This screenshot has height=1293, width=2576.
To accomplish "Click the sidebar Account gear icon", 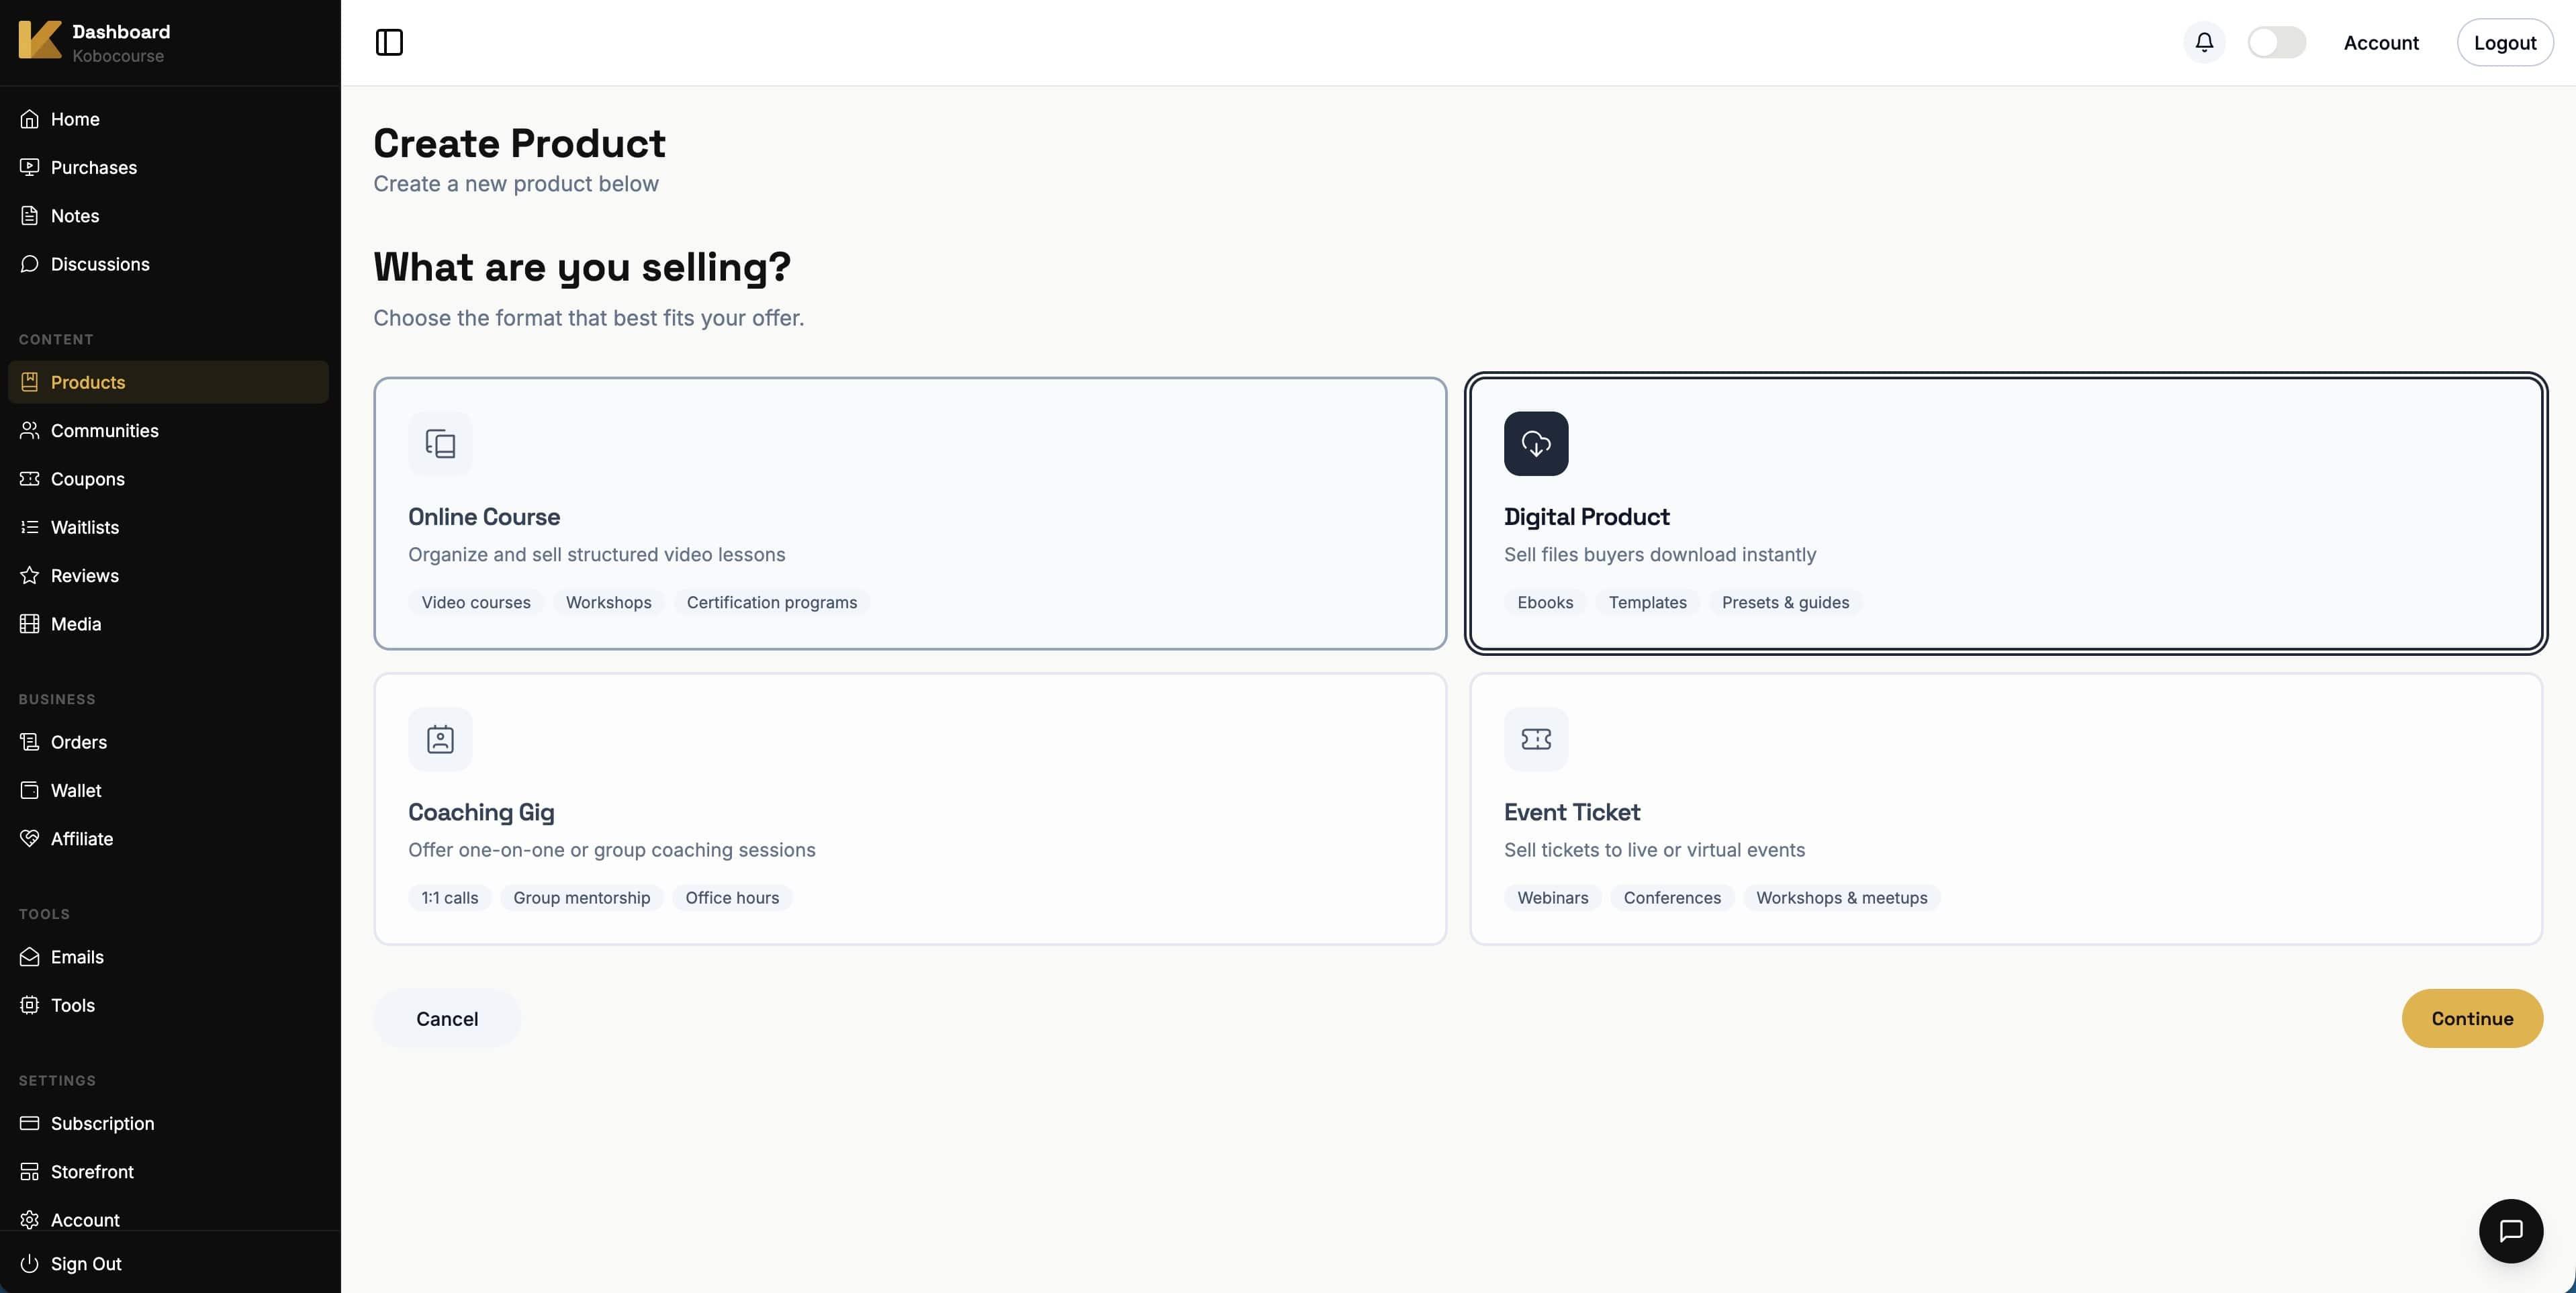I will pos(30,1220).
